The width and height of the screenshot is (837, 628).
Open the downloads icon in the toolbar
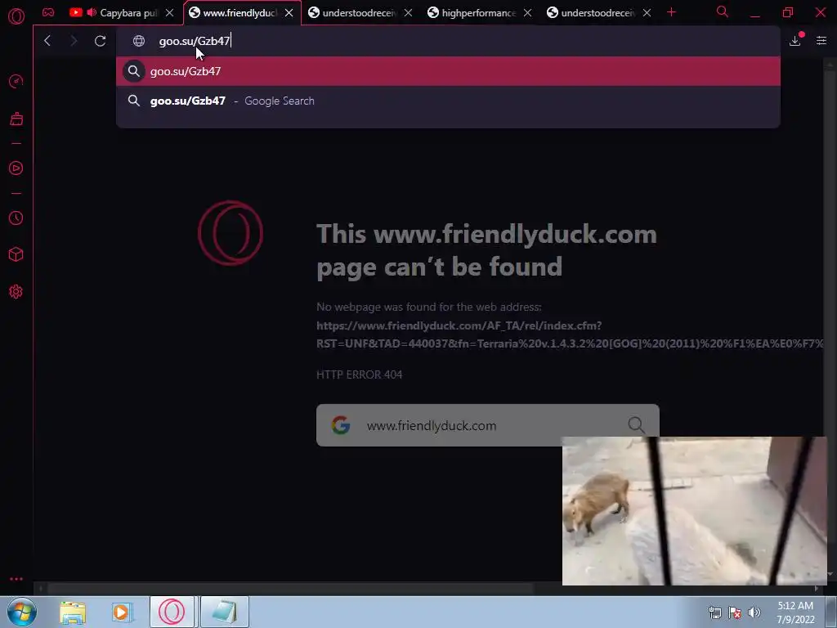(795, 41)
